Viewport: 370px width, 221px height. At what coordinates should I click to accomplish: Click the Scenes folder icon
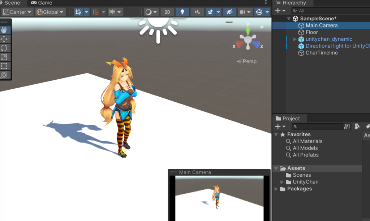pyautogui.click(x=288, y=175)
